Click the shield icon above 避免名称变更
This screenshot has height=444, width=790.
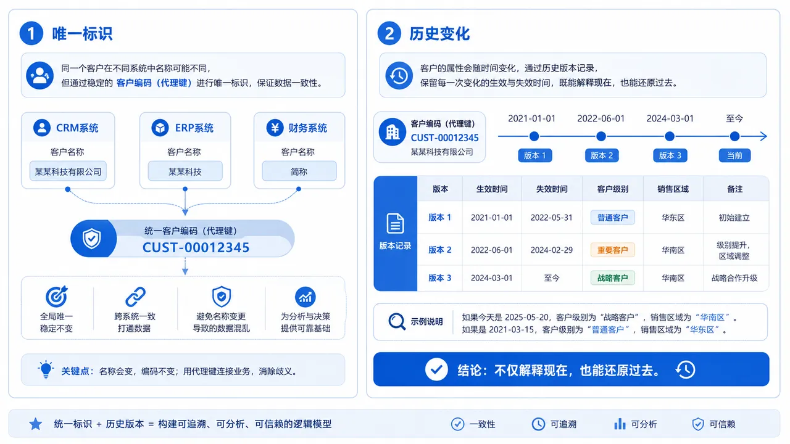click(x=221, y=297)
